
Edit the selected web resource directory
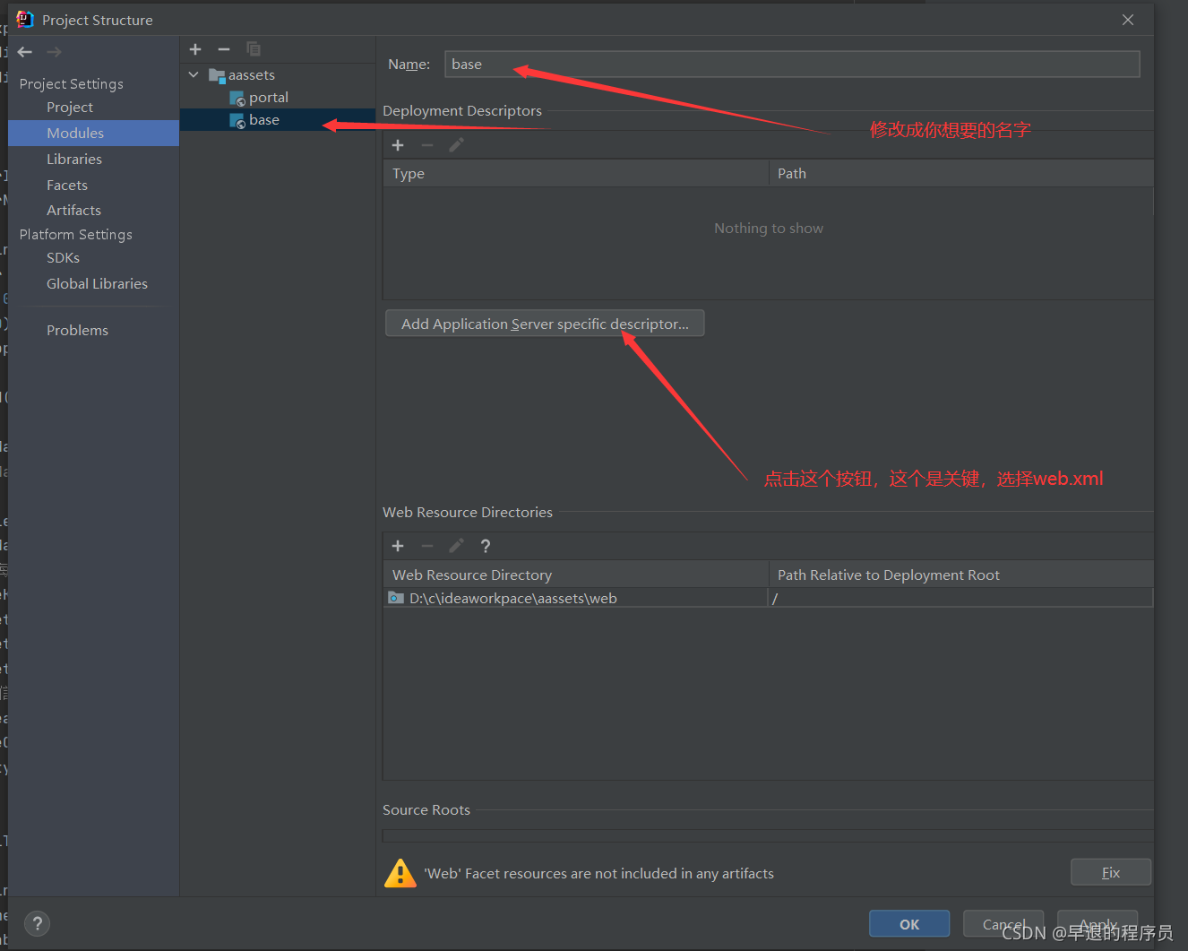click(456, 546)
